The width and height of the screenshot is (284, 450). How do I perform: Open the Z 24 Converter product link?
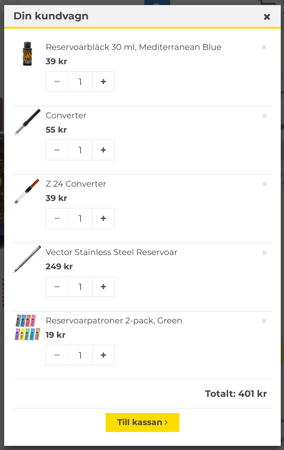coord(76,184)
